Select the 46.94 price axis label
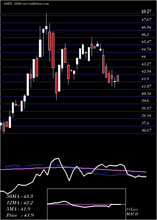 (146, 27)
